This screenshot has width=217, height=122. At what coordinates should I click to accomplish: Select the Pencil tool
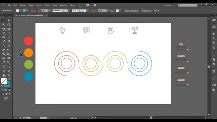point(4,41)
